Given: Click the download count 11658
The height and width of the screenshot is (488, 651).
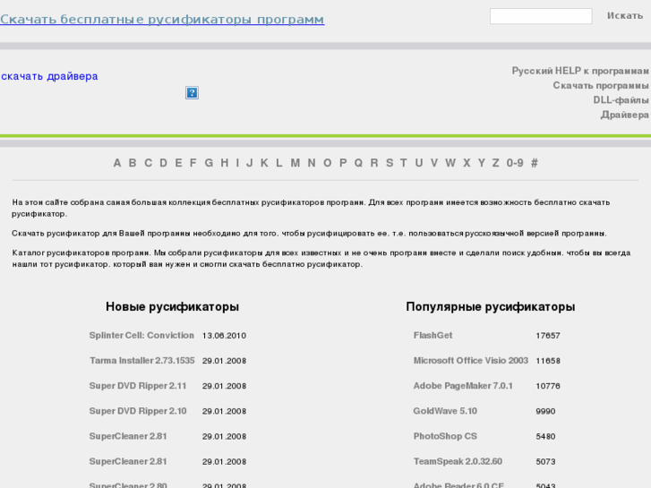Looking at the screenshot, I should (548, 361).
